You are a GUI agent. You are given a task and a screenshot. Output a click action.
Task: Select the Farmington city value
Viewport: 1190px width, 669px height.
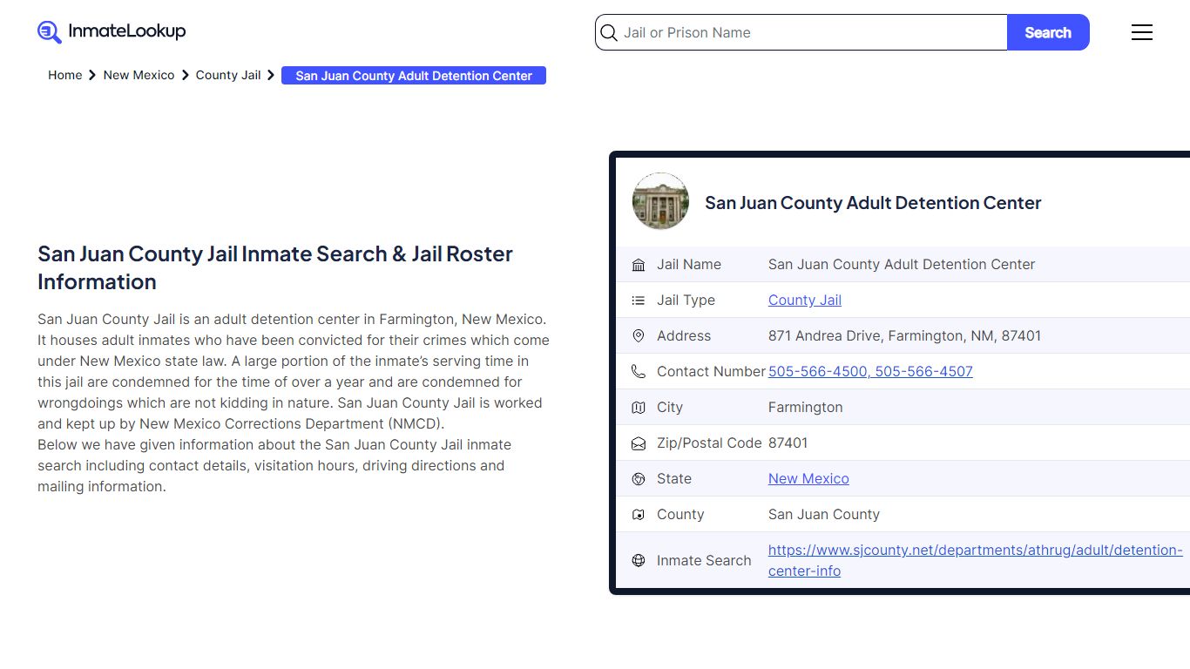[x=805, y=407]
